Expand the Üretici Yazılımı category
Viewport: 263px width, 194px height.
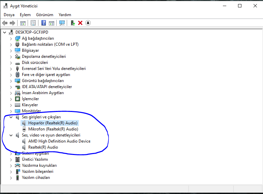coord(11,160)
